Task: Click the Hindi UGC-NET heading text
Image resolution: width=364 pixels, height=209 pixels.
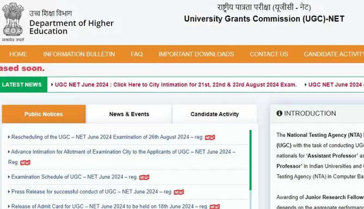Action: coord(264,8)
